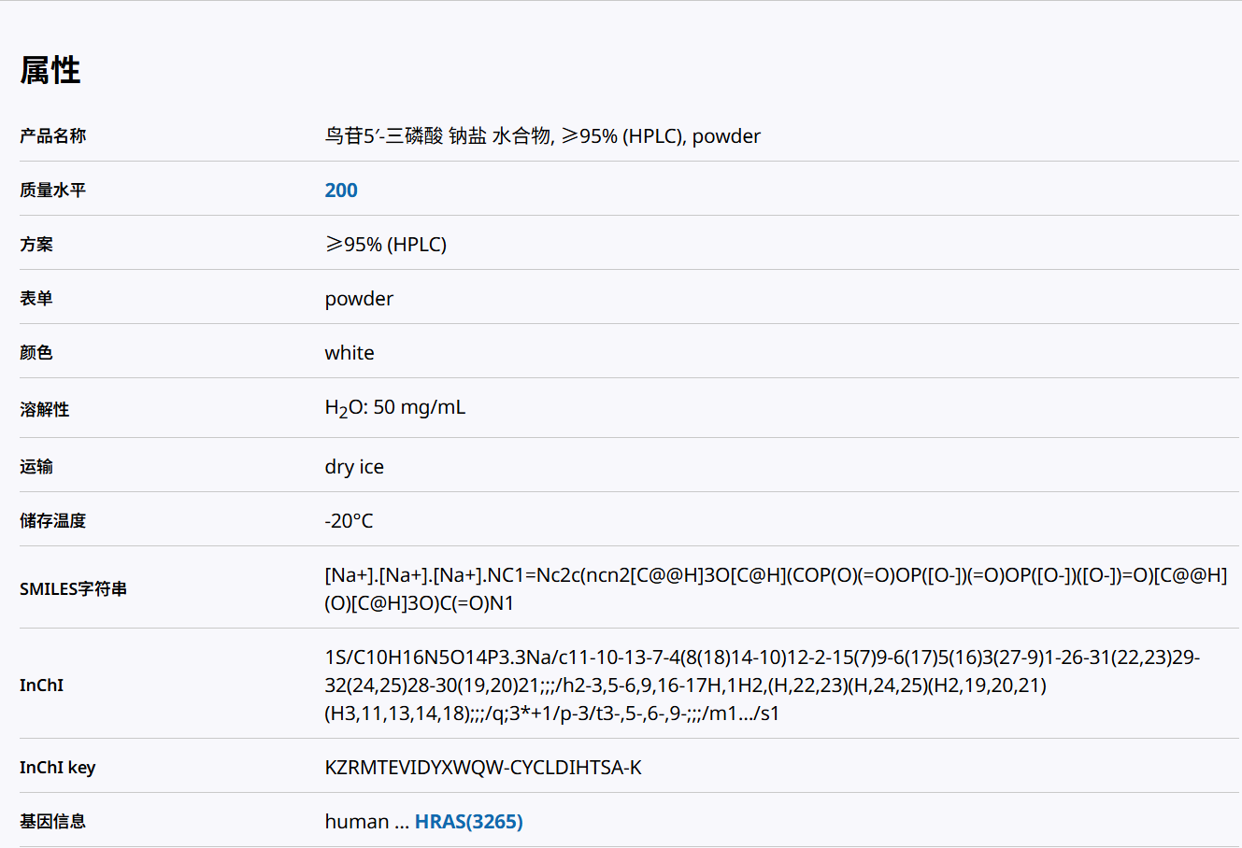Click the color value white
This screenshot has width=1242, height=848.
point(350,353)
